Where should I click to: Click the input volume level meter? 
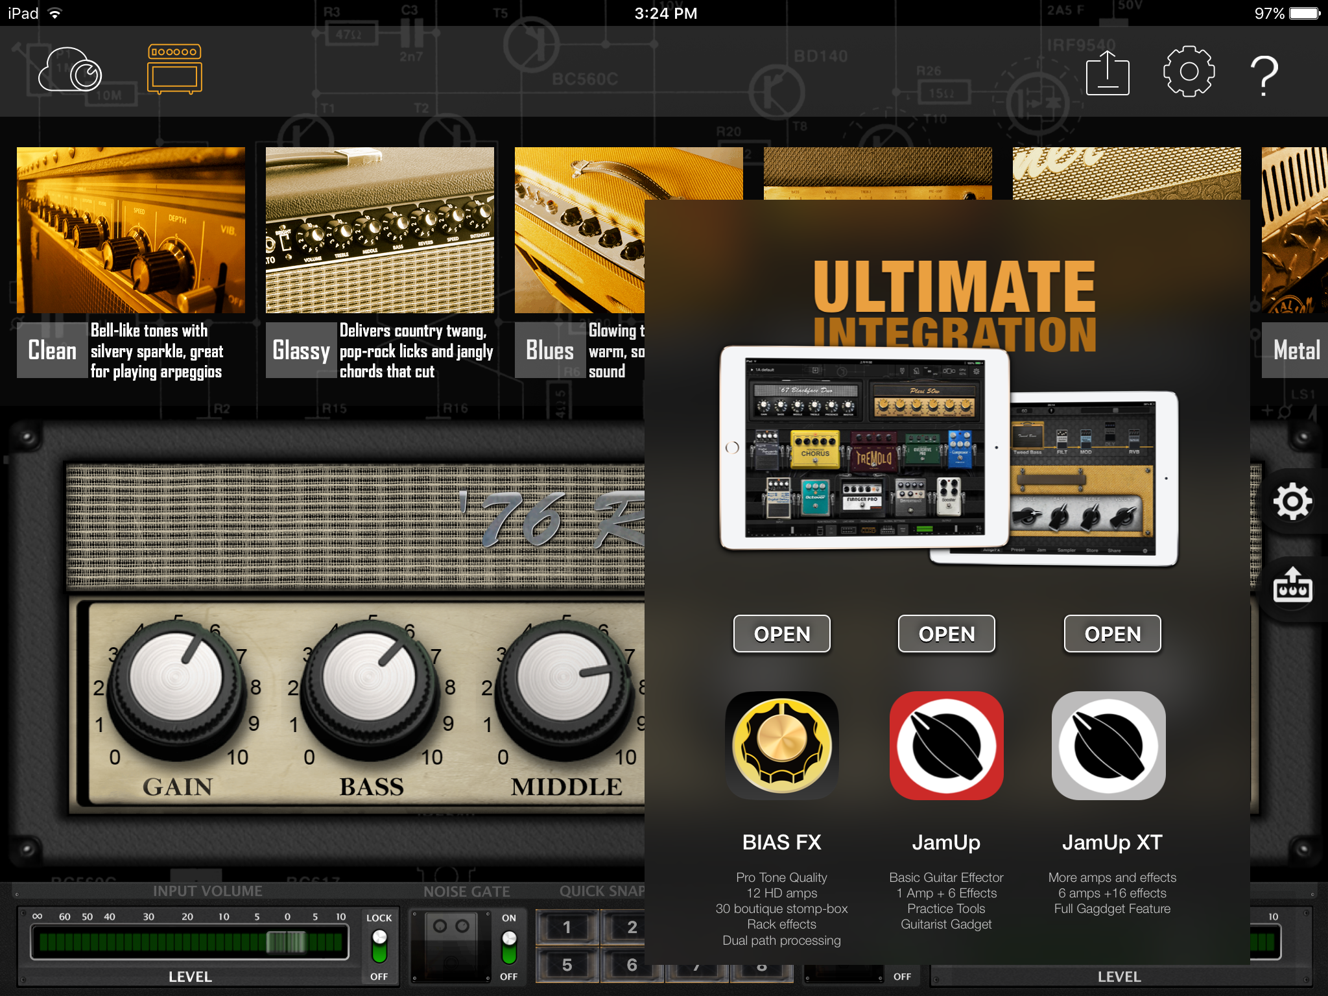pos(190,942)
